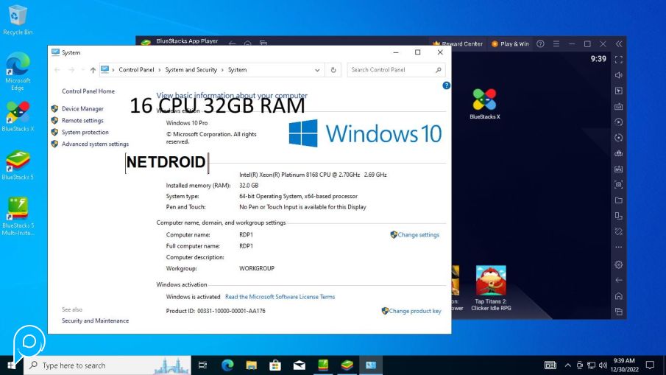The height and width of the screenshot is (375, 666).
Task: Click Change product key link
Action: pyautogui.click(x=414, y=311)
